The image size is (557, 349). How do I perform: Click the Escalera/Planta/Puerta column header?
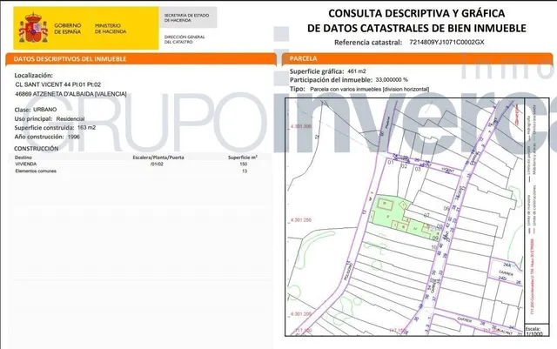click(x=158, y=157)
